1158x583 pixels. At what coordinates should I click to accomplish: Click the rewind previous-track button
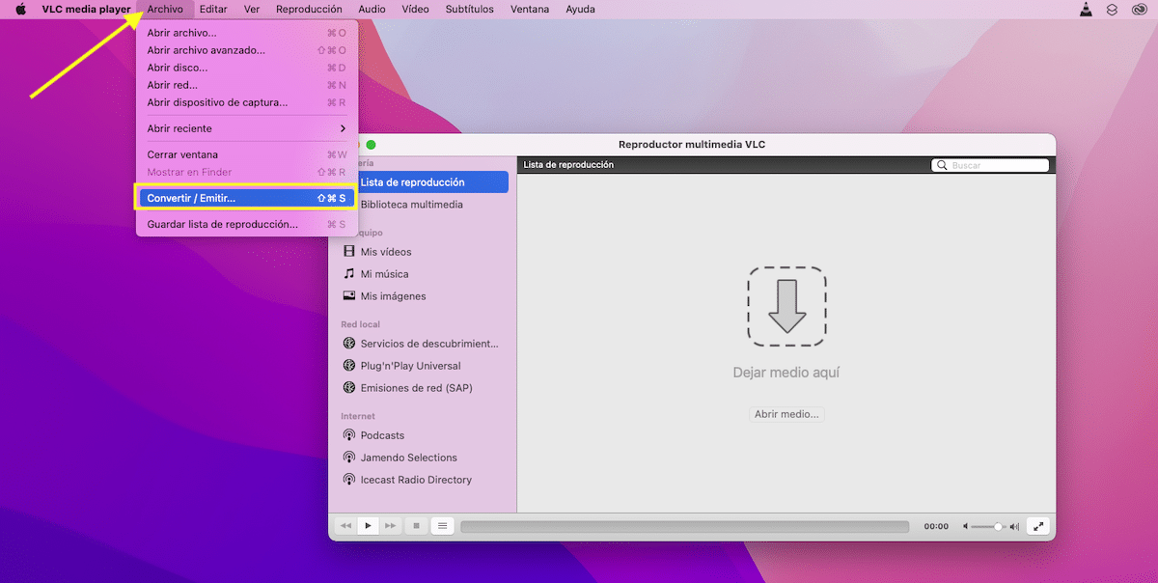(345, 526)
